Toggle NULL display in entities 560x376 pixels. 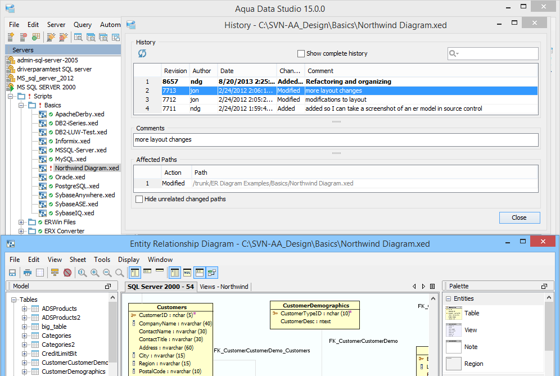[x=187, y=273]
